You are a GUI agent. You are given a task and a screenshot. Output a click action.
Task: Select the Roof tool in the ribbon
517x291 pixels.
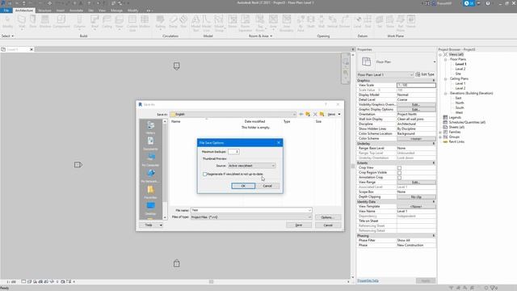coord(95,22)
